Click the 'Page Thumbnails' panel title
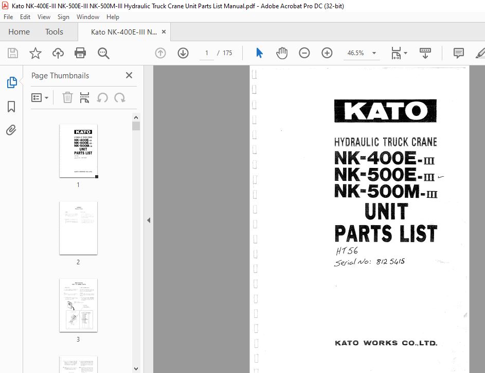Viewport: 485px width, 373px height. point(60,76)
